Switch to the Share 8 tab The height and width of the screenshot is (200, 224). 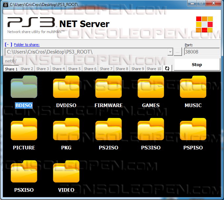pyautogui.click(x=122, y=69)
